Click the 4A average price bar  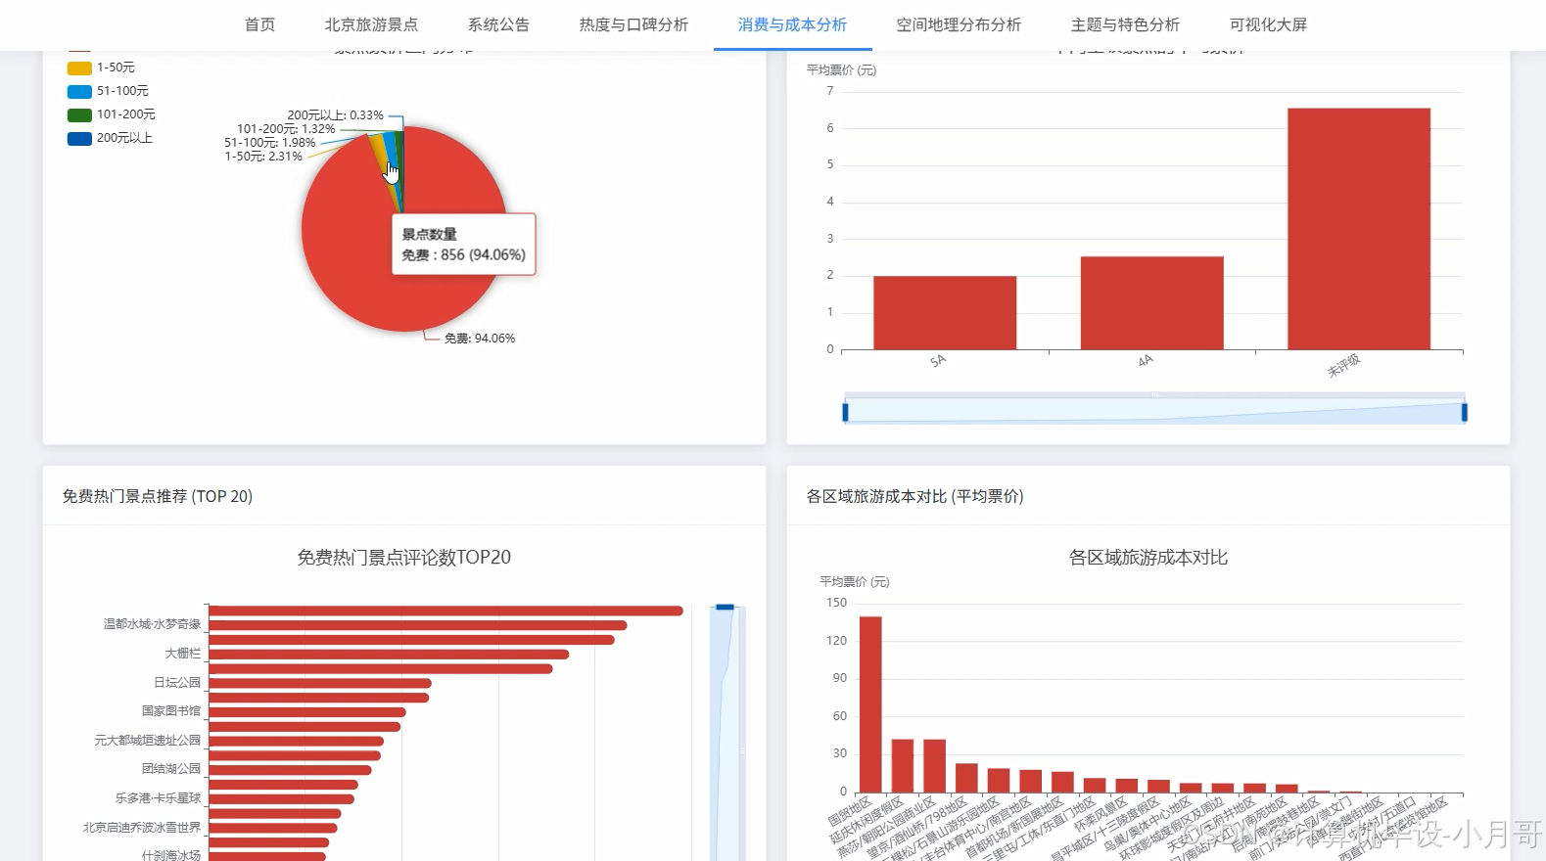(1152, 303)
